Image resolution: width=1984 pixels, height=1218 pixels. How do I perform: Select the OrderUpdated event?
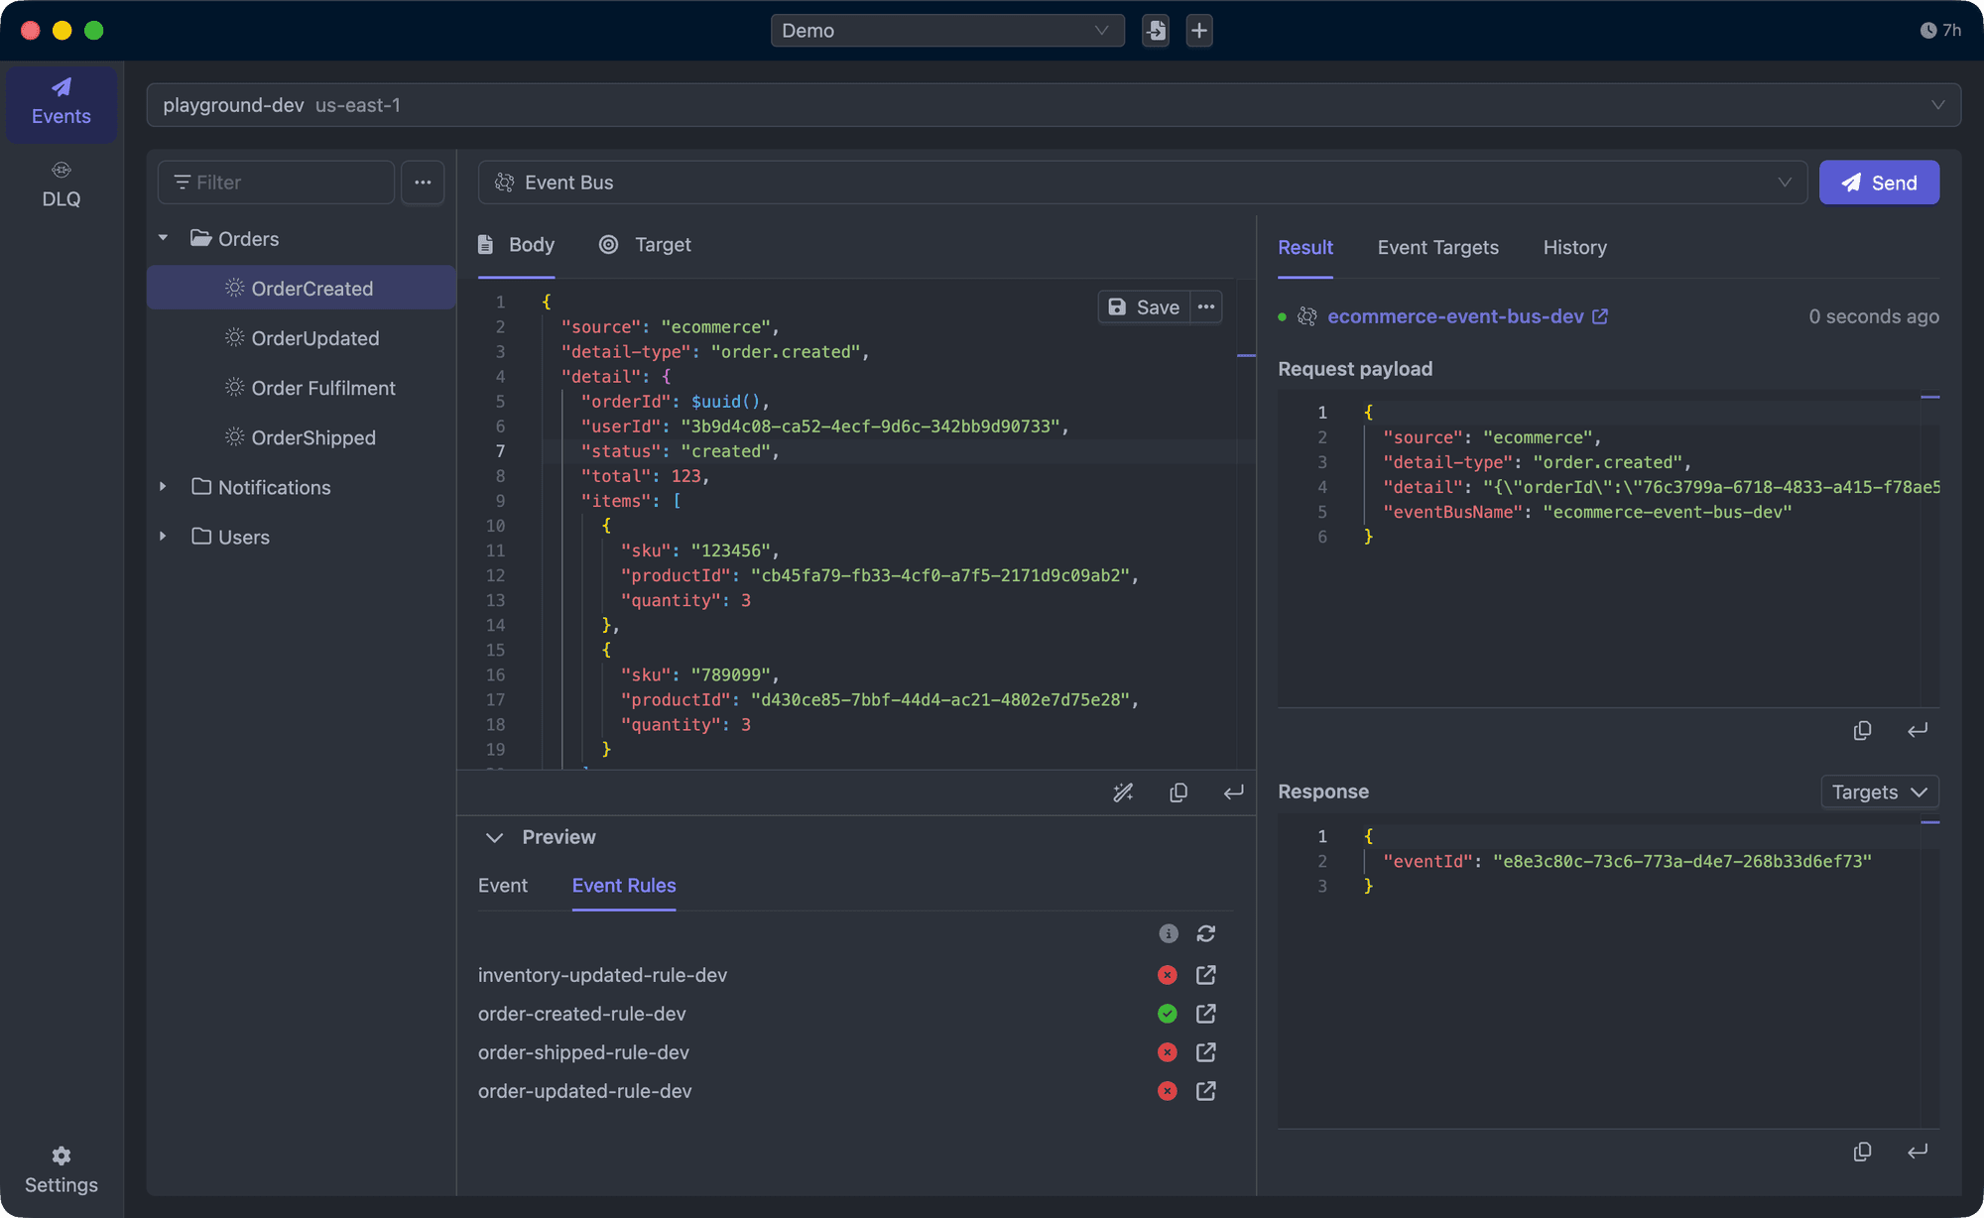pyautogui.click(x=302, y=338)
